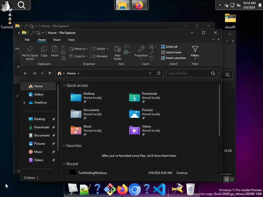Open the AeroXP desktop folder

[230, 21]
